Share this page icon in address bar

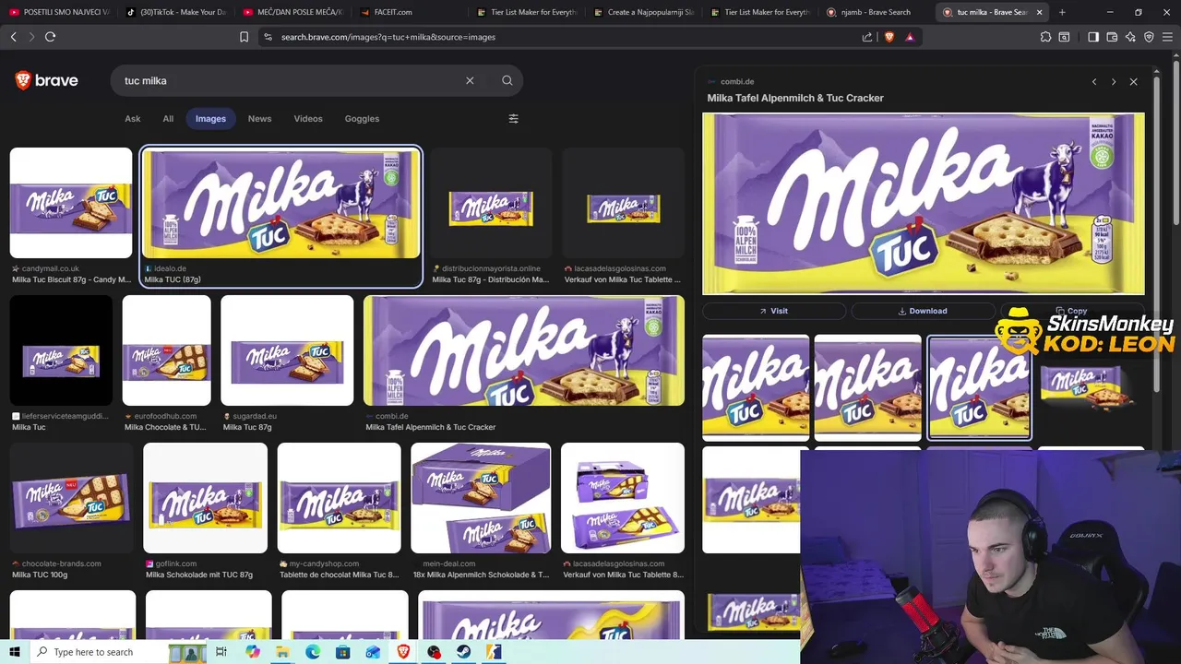pyautogui.click(x=867, y=37)
